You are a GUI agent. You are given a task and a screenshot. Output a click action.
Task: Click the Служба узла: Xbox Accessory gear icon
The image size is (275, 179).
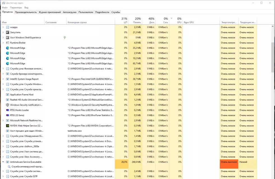point(8,157)
